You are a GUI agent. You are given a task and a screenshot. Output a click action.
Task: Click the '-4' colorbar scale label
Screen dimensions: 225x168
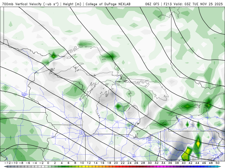click(35, 163)
